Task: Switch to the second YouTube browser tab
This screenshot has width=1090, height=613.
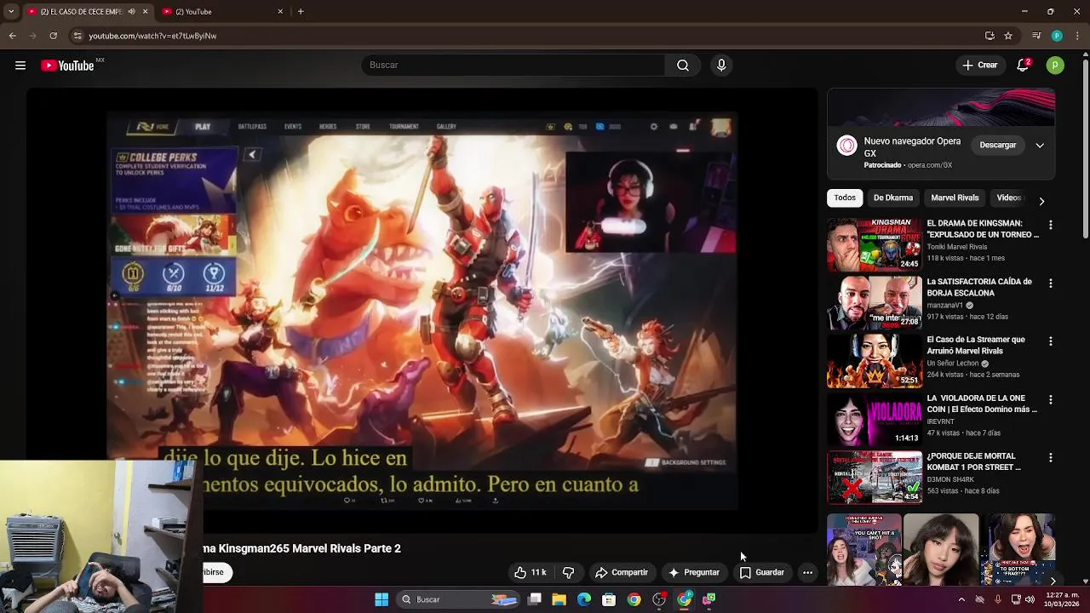Action: point(221,12)
